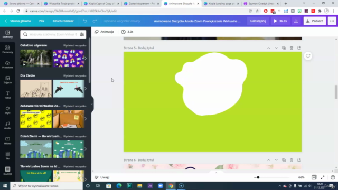Show more Dzień Ziemi templates arrow

tap(86, 149)
